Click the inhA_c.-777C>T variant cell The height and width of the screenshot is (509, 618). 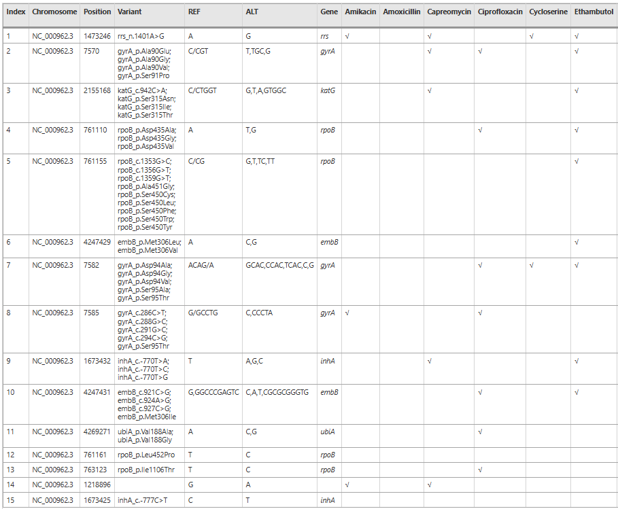point(142,501)
